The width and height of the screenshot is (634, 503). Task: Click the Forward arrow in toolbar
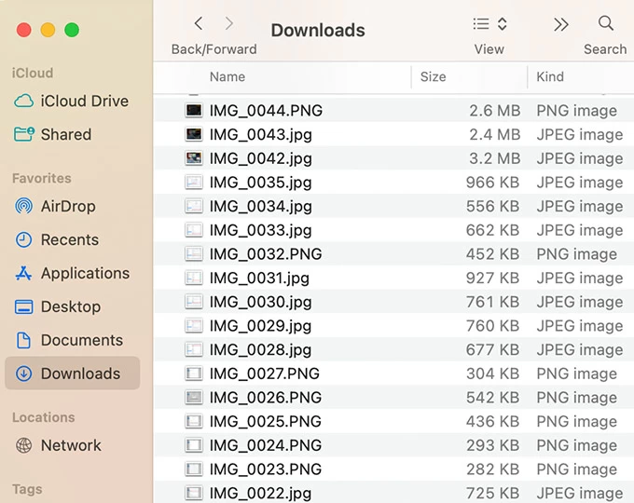coord(229,24)
